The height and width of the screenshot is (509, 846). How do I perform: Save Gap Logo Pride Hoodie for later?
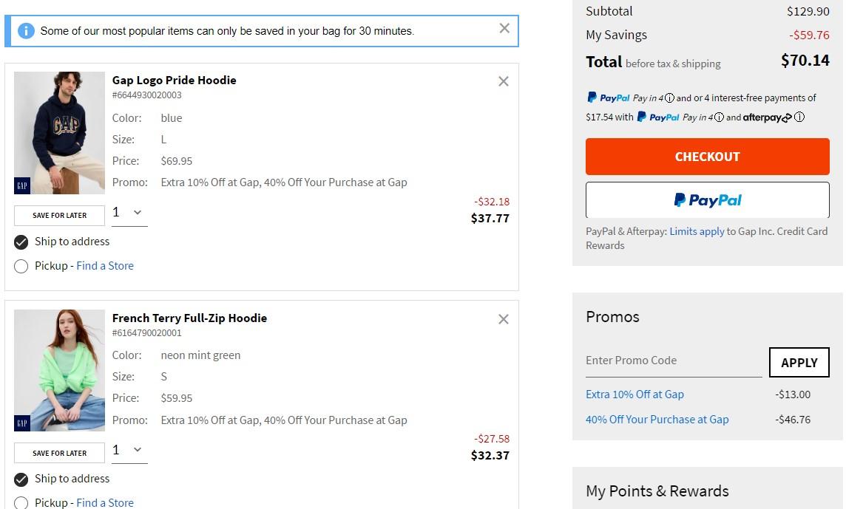point(59,215)
